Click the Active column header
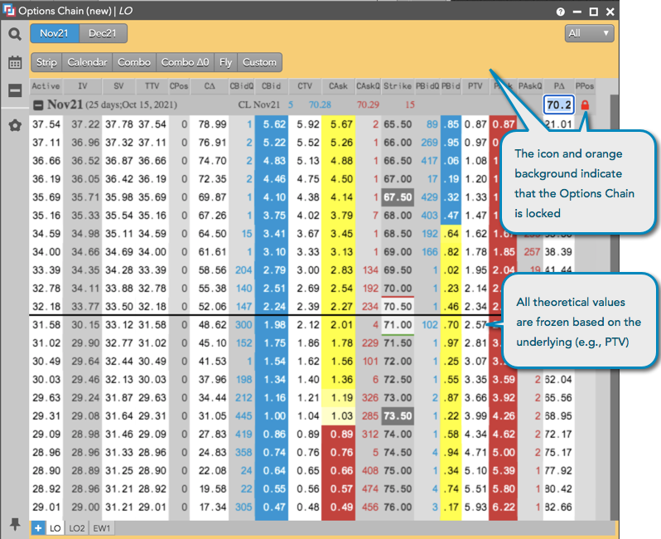 [x=46, y=86]
